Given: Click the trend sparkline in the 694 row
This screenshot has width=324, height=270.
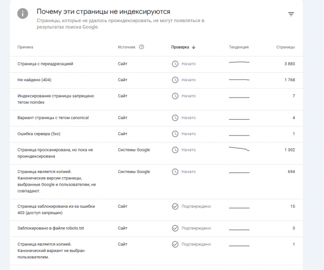Looking at the screenshot, I should [x=239, y=172].
